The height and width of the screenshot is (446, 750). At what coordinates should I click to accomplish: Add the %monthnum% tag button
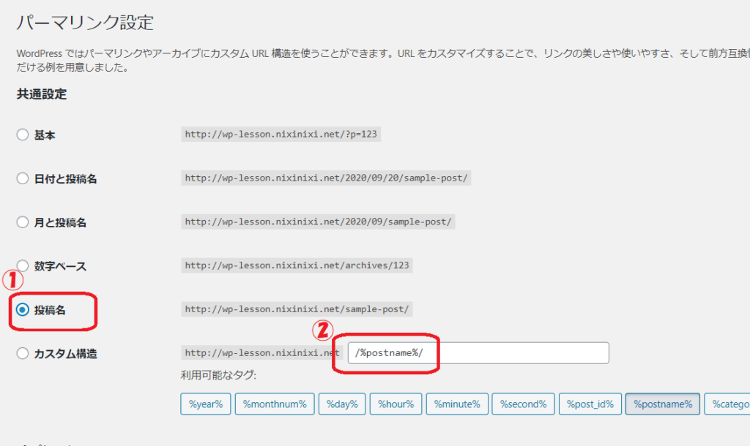click(275, 404)
